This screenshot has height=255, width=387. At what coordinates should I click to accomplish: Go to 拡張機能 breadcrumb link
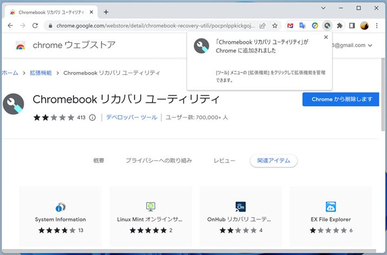[41, 73]
